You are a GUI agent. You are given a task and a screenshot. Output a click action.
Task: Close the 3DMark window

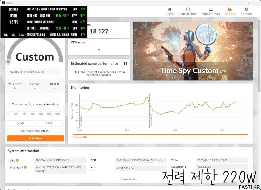pyautogui.click(x=256, y=3)
